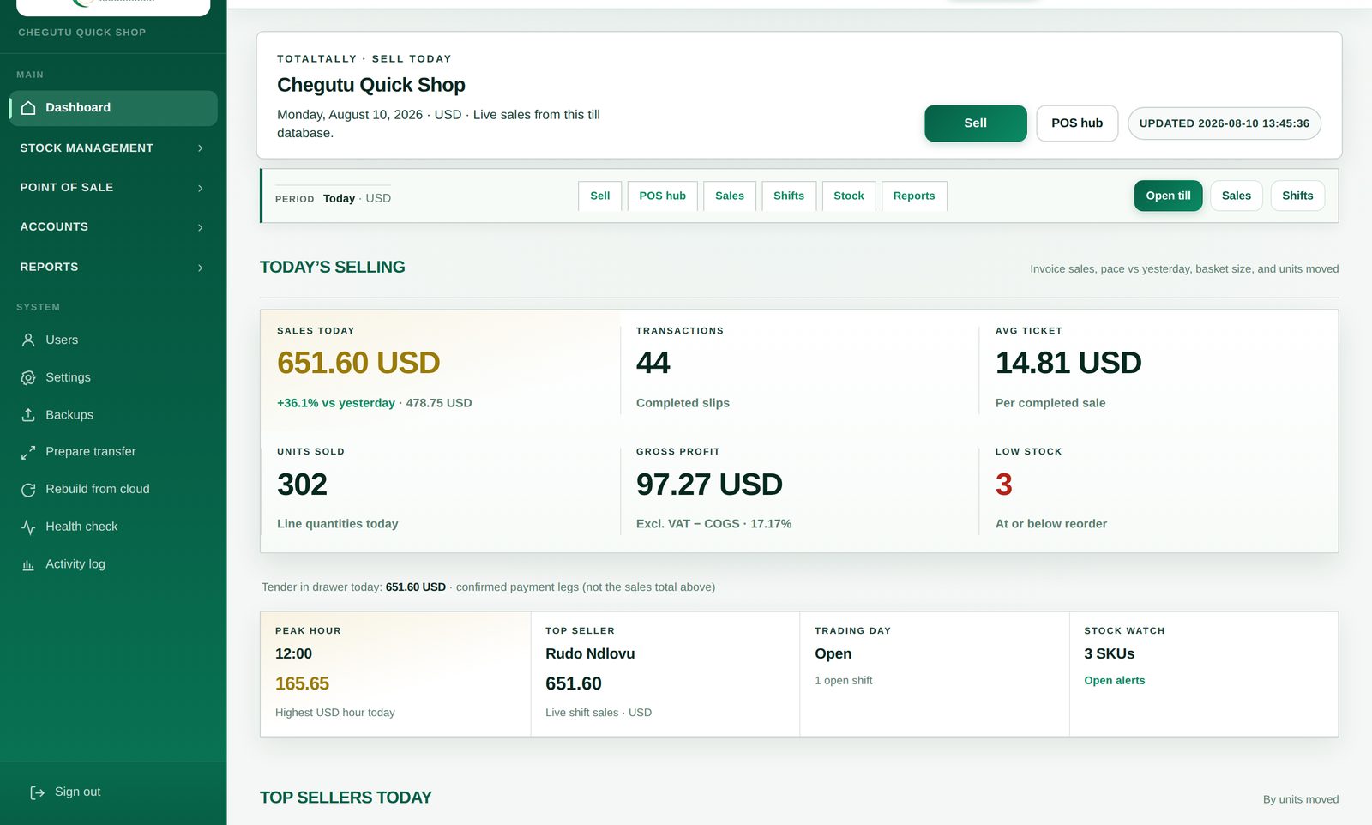Screen dimensions: 1372x825
Task: Open the Backups page label
Action: (x=69, y=415)
